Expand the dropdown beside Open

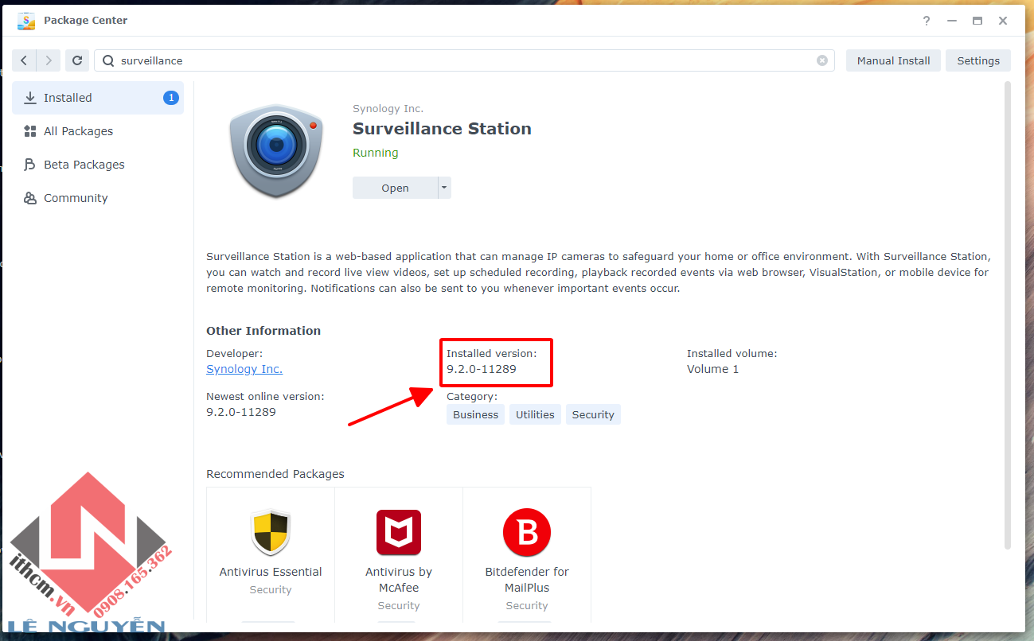coord(445,188)
